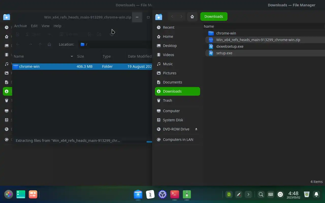Click the add files icon in archive toolbar

(89, 34)
